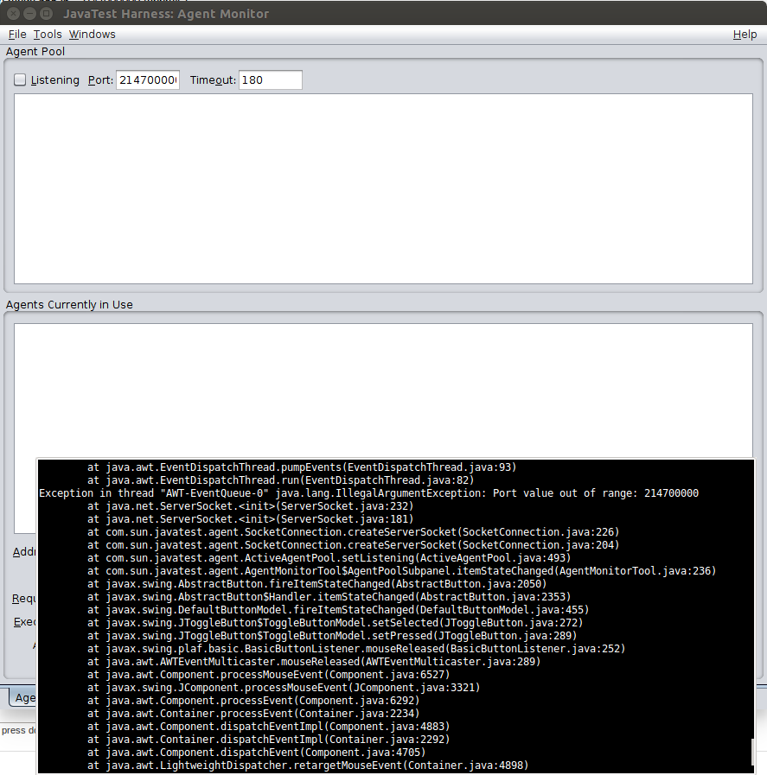Click the Agent Pool empty list area
This screenshot has width=767, height=775.
point(383,188)
